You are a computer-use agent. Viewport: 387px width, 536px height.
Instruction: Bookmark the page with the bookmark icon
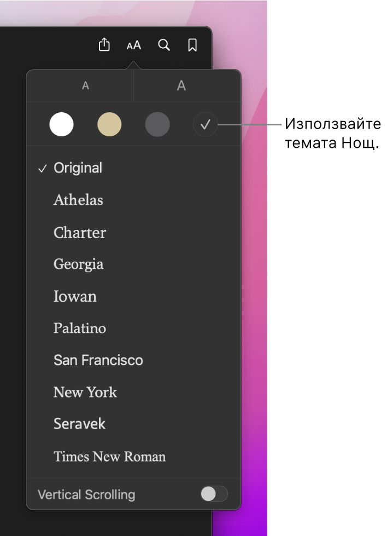tap(192, 45)
